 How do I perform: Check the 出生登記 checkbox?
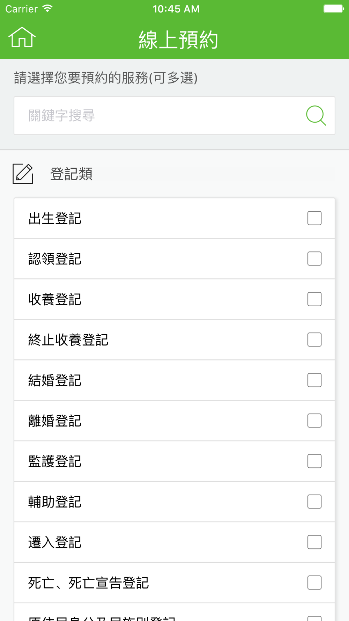pos(314,218)
